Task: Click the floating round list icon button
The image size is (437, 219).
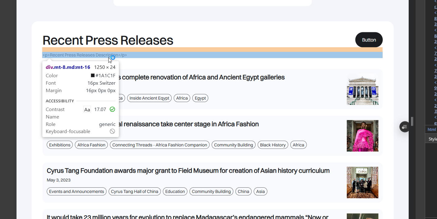Action: click(404, 127)
